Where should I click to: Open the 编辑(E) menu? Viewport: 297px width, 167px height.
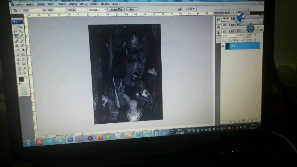[30, 5]
